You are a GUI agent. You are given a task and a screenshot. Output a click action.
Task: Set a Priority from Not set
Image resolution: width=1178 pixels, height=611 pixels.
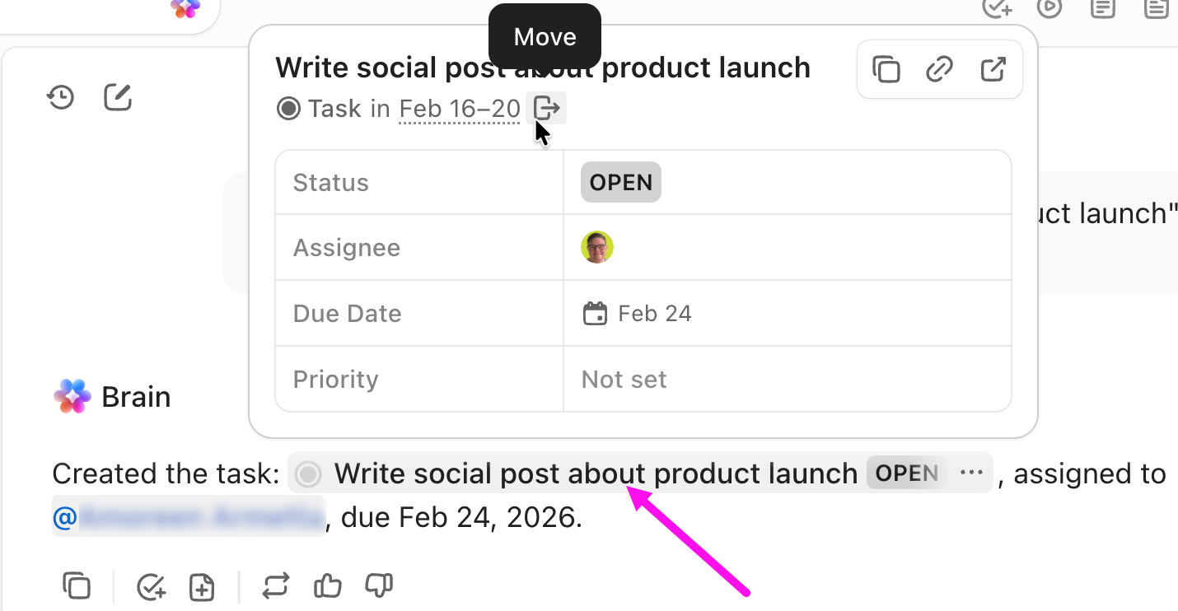tap(623, 379)
